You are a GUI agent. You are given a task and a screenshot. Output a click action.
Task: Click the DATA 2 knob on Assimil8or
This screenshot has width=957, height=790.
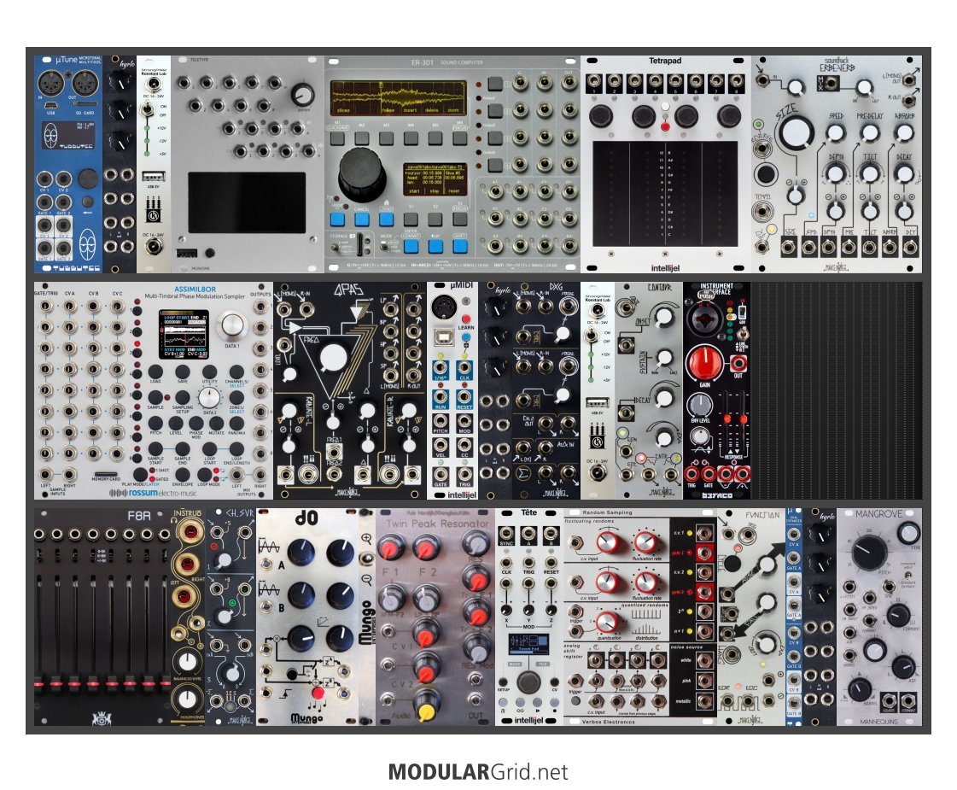pyautogui.click(x=209, y=397)
